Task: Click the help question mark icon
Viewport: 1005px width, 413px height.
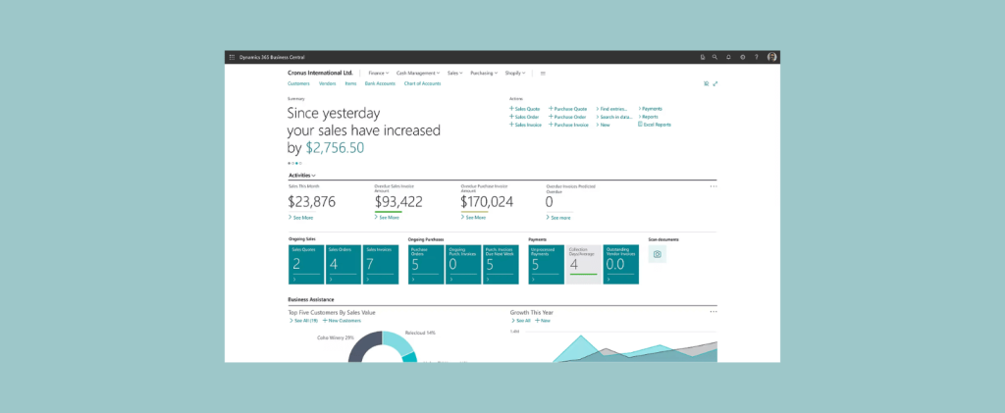Action: click(757, 57)
